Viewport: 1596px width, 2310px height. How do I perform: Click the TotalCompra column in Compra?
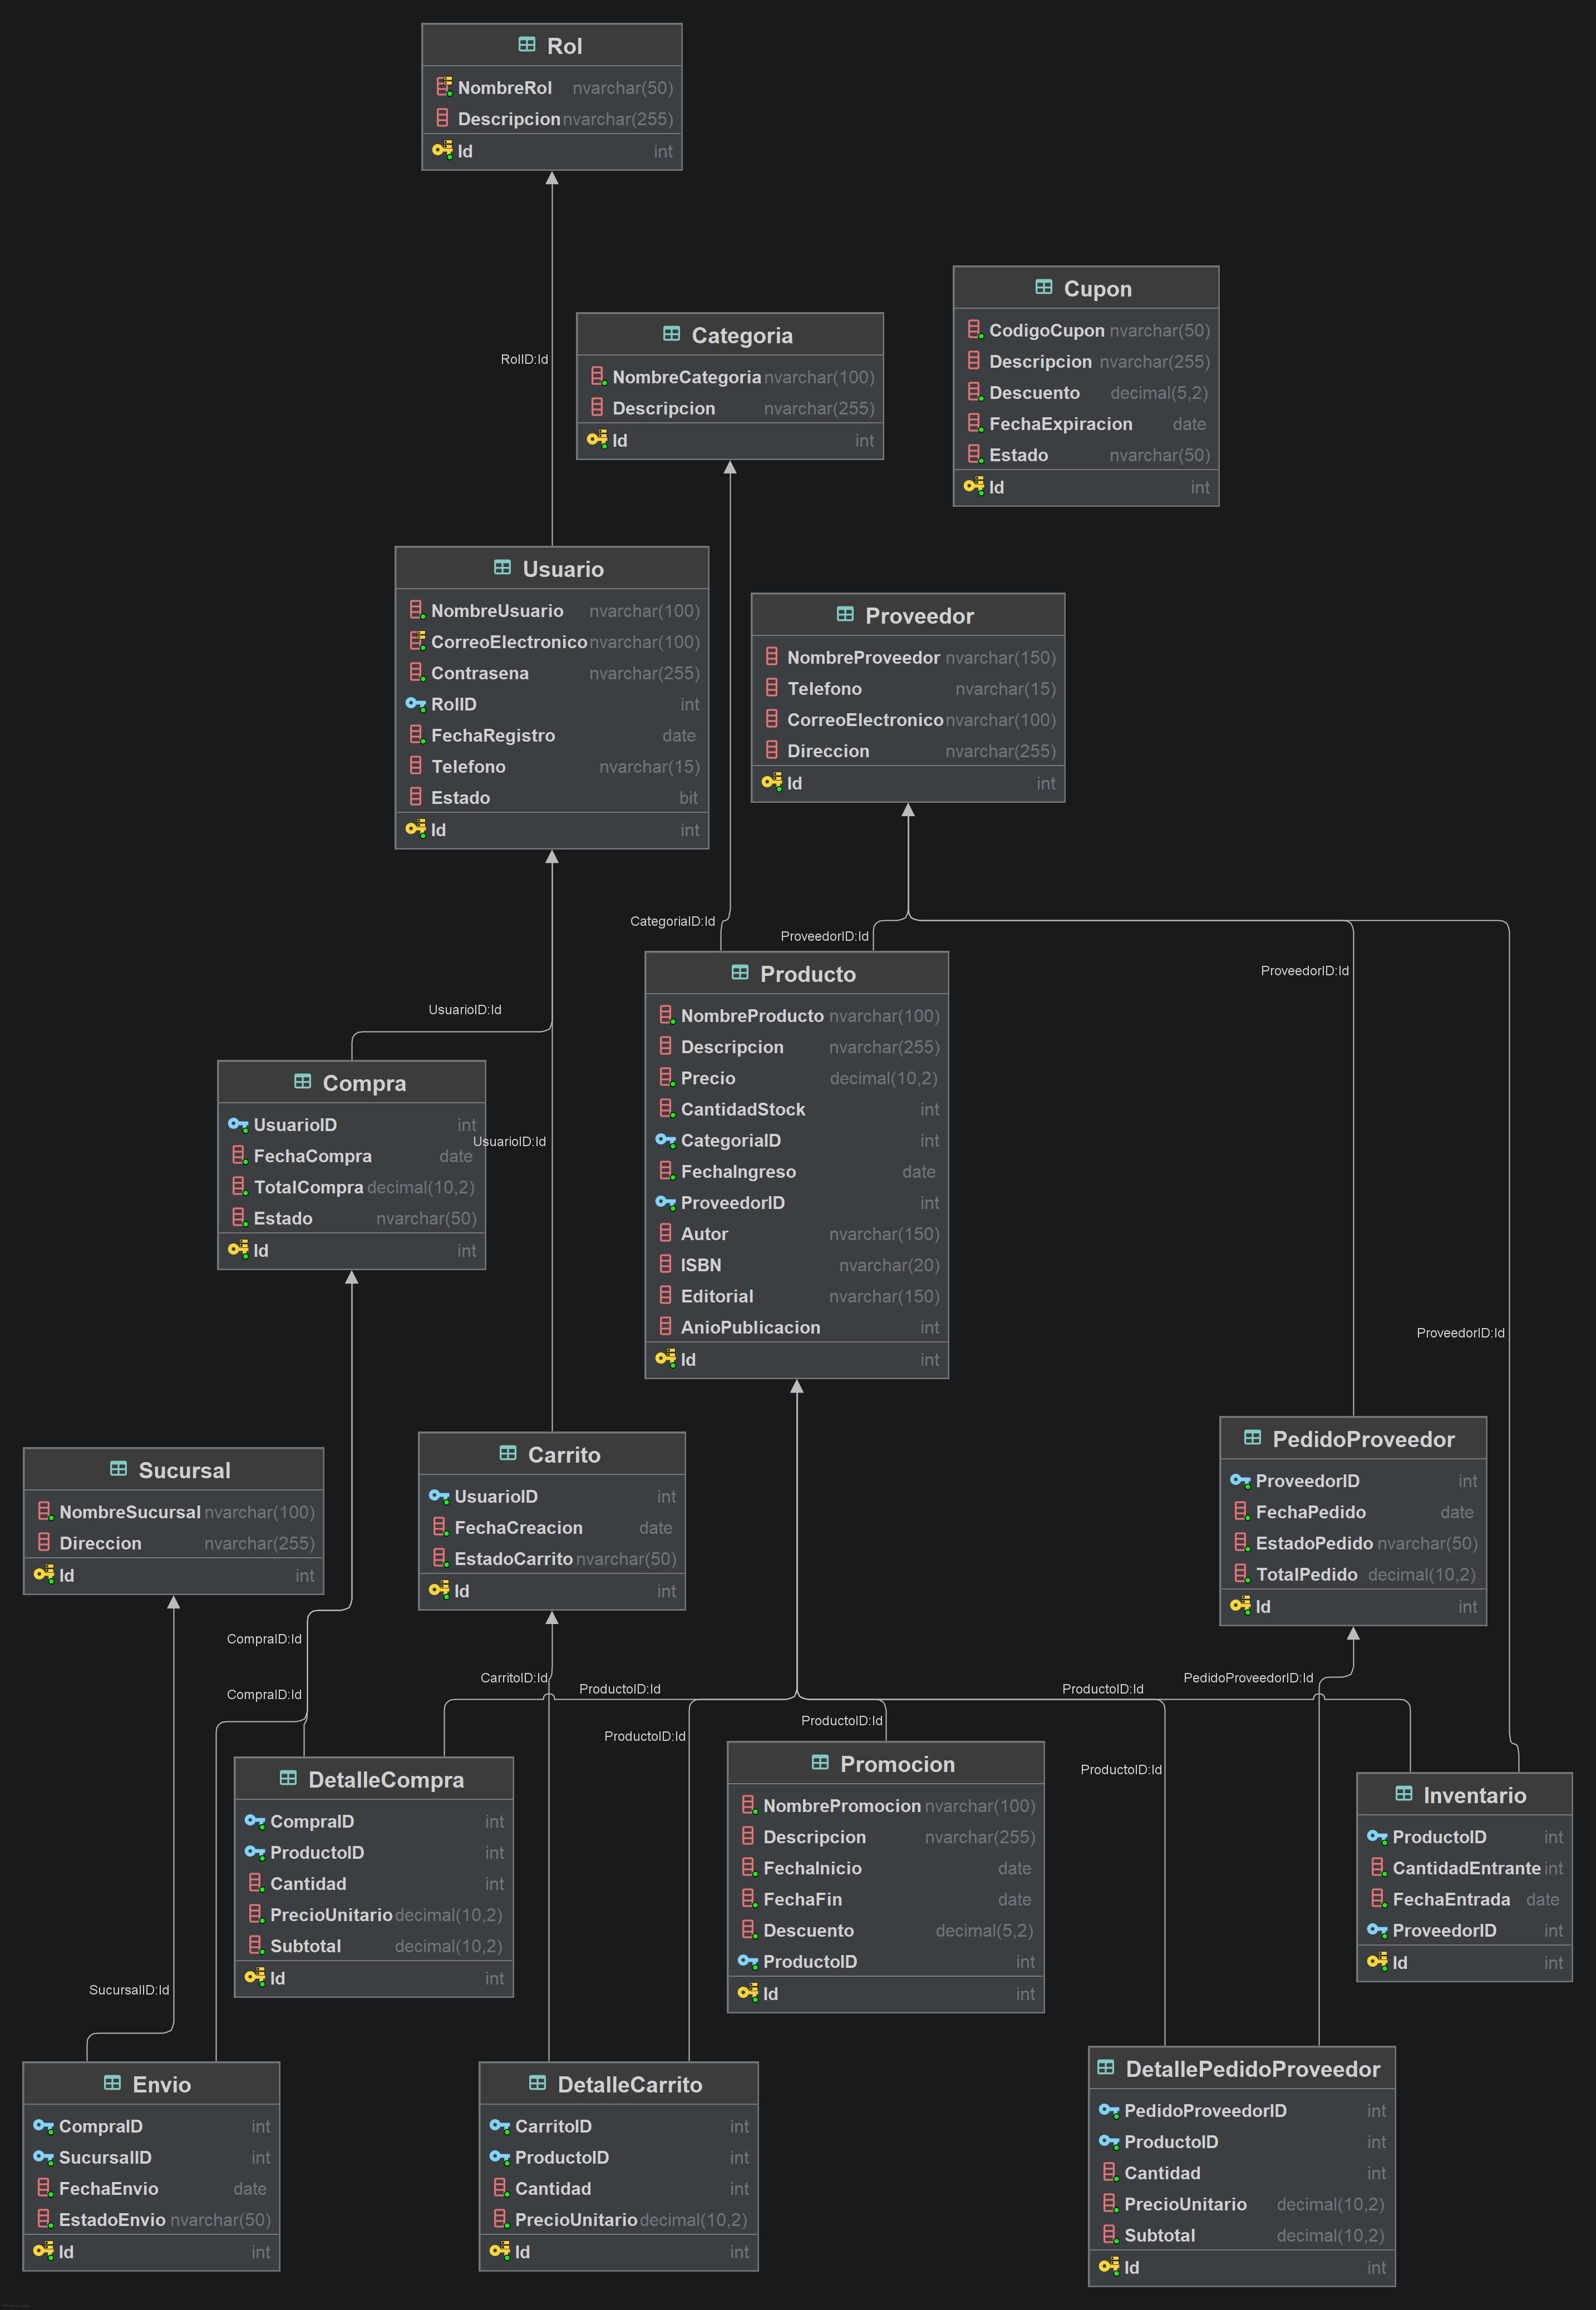352,1187
